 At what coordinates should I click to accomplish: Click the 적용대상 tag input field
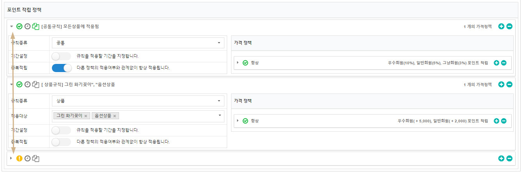(168, 116)
